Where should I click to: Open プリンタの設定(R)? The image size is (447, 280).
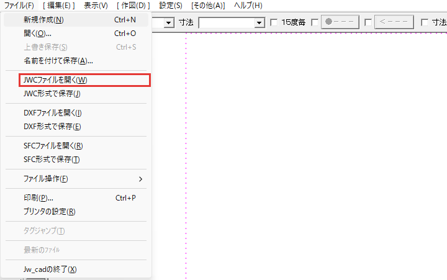click(x=76, y=212)
